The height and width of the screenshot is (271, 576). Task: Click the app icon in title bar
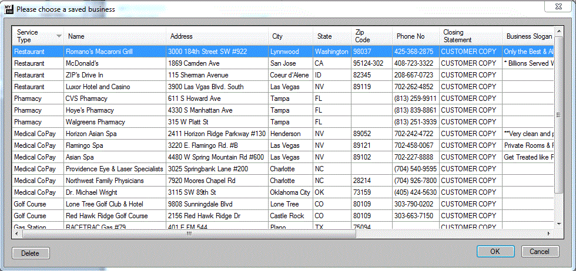8,9
